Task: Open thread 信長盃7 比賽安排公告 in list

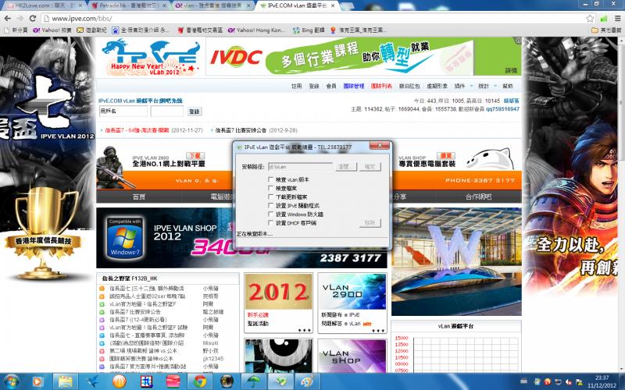Action: click(135, 312)
